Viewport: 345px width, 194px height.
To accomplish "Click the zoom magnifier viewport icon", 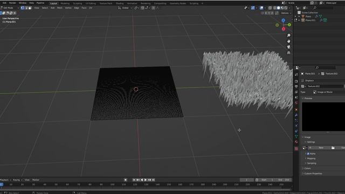I will [x=289, y=36].
